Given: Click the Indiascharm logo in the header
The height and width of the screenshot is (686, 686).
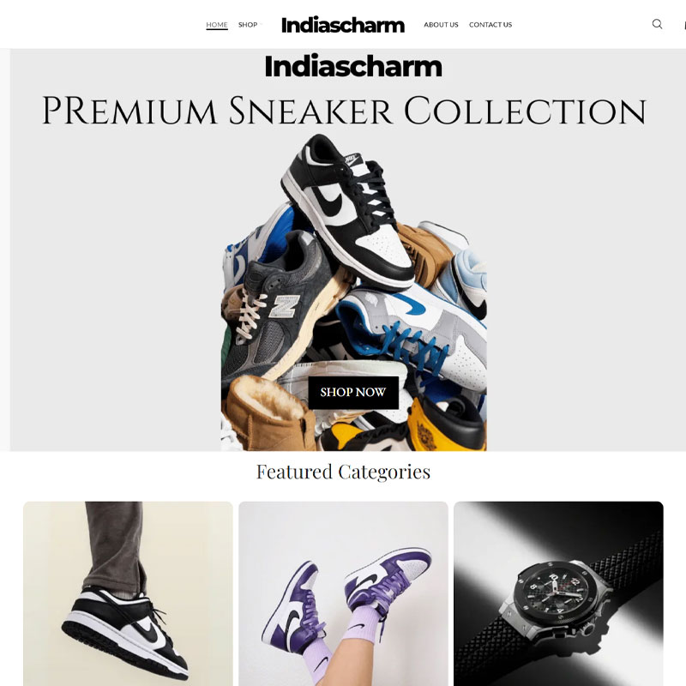Looking at the screenshot, I should pyautogui.click(x=342, y=25).
